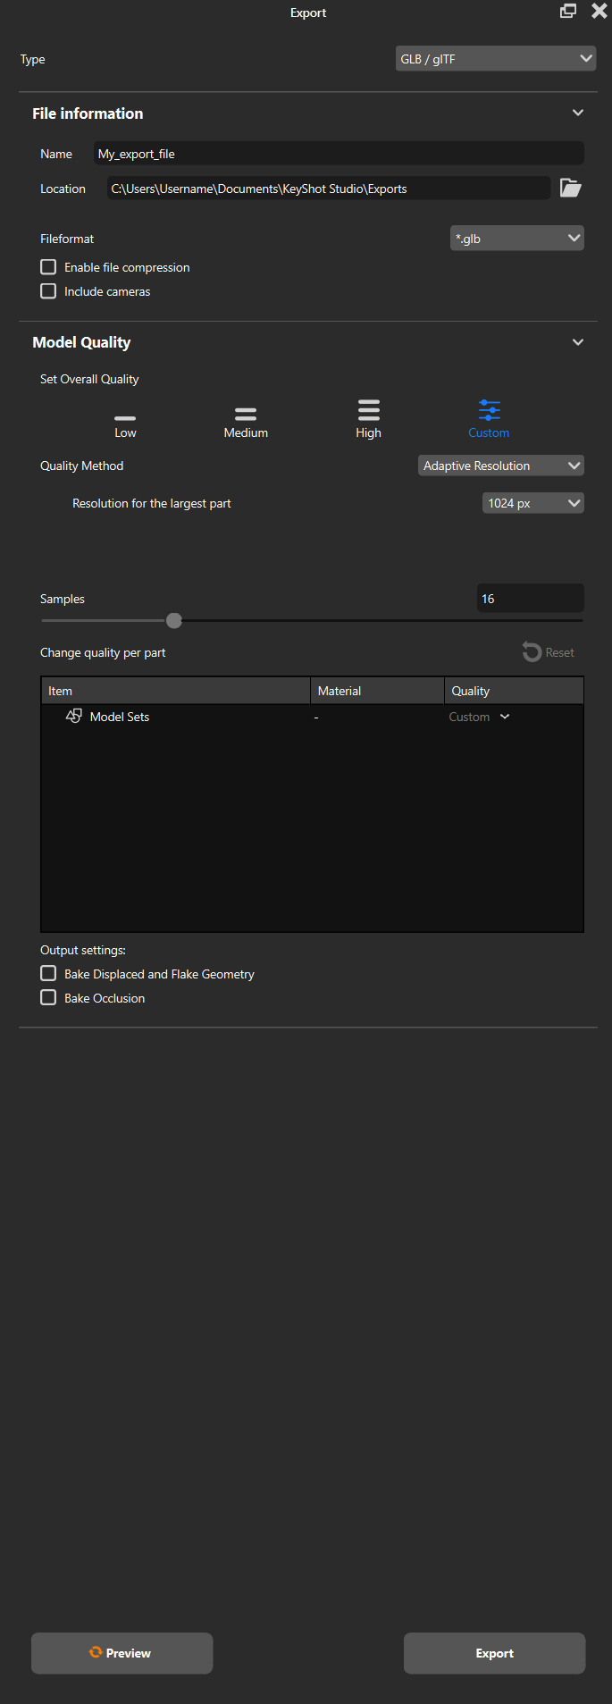Screen dimensions: 612x1704
Task: Undock the Export panel window
Action: tap(568, 12)
